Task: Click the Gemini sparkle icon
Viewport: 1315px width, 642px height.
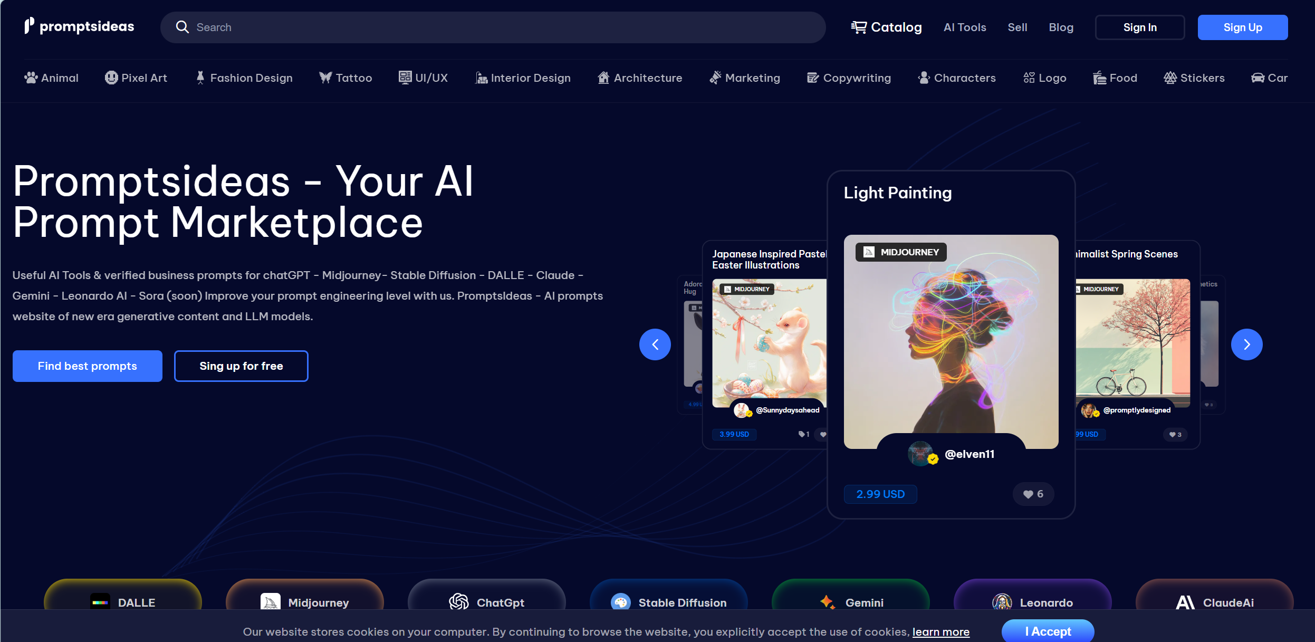Action: (x=827, y=602)
